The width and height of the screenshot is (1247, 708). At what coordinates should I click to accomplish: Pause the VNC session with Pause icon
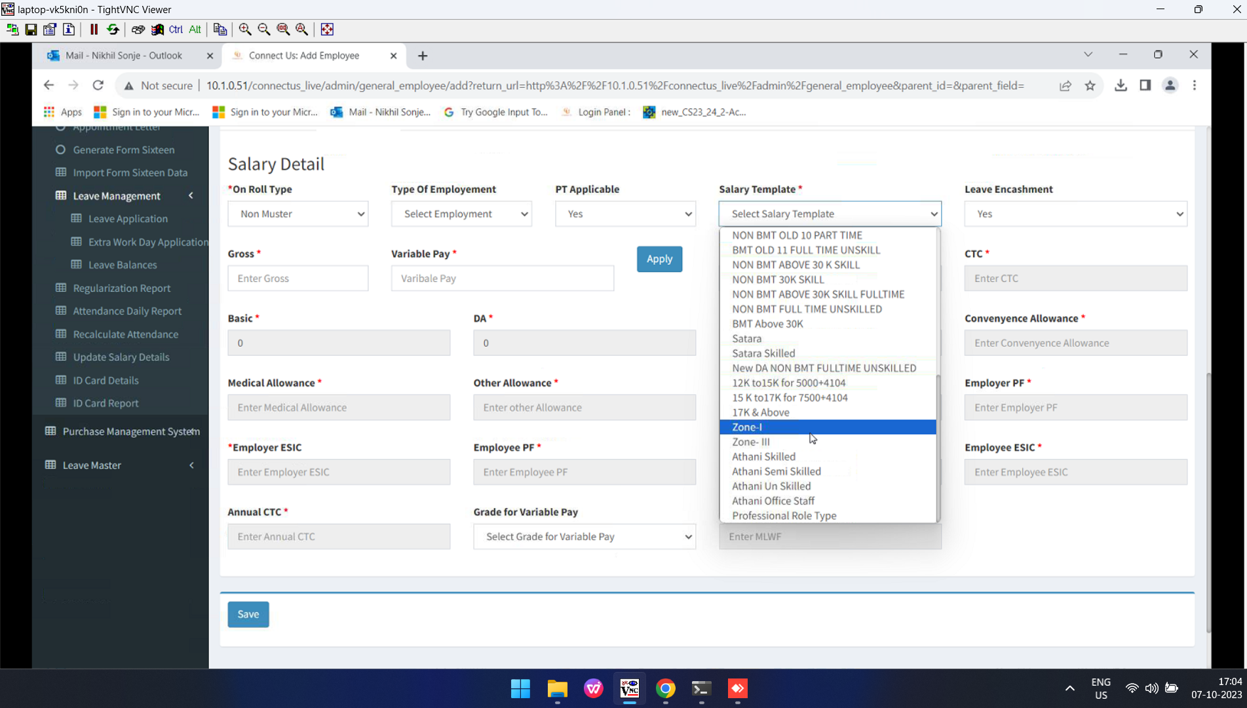pos(94,29)
